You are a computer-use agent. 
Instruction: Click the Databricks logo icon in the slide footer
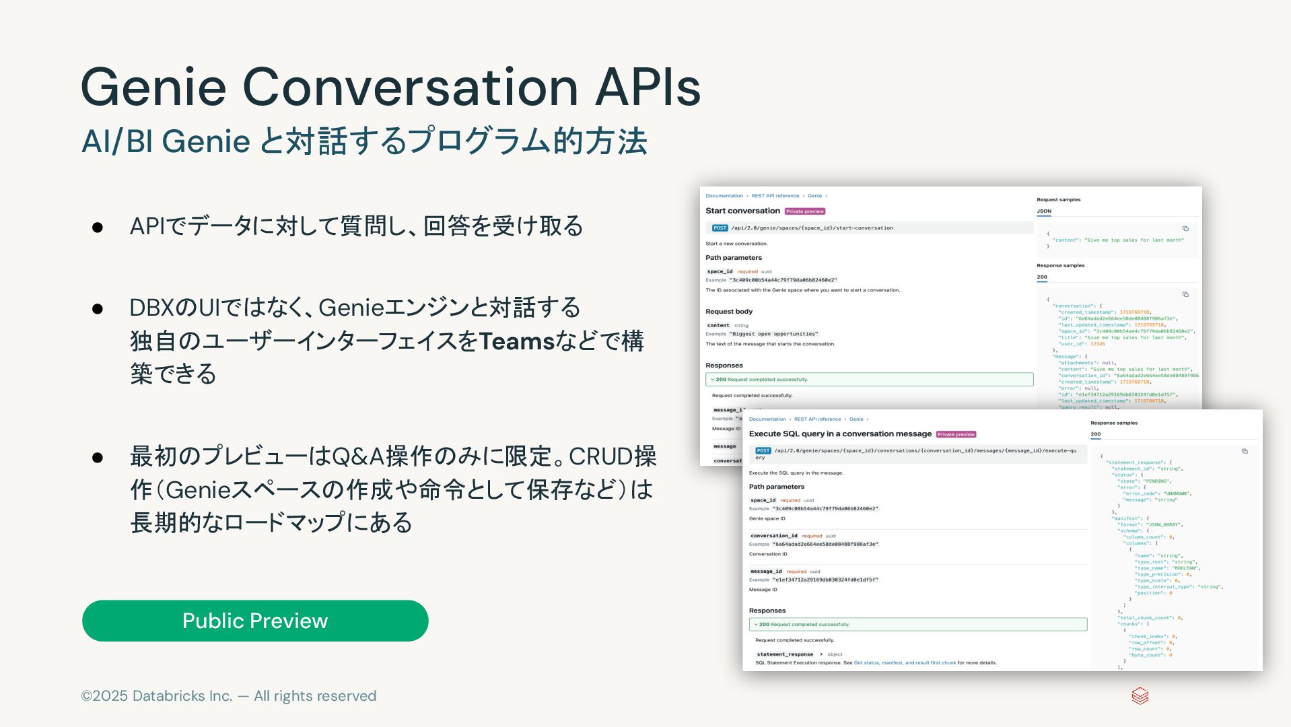[x=1140, y=695]
